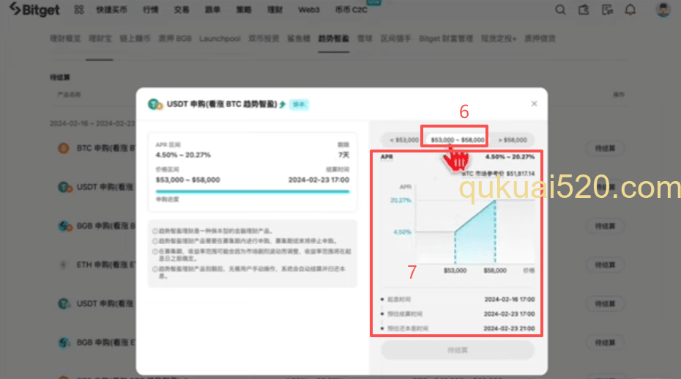Switch to the 现货定投+ tab
The width and height of the screenshot is (681, 379).
[499, 39]
